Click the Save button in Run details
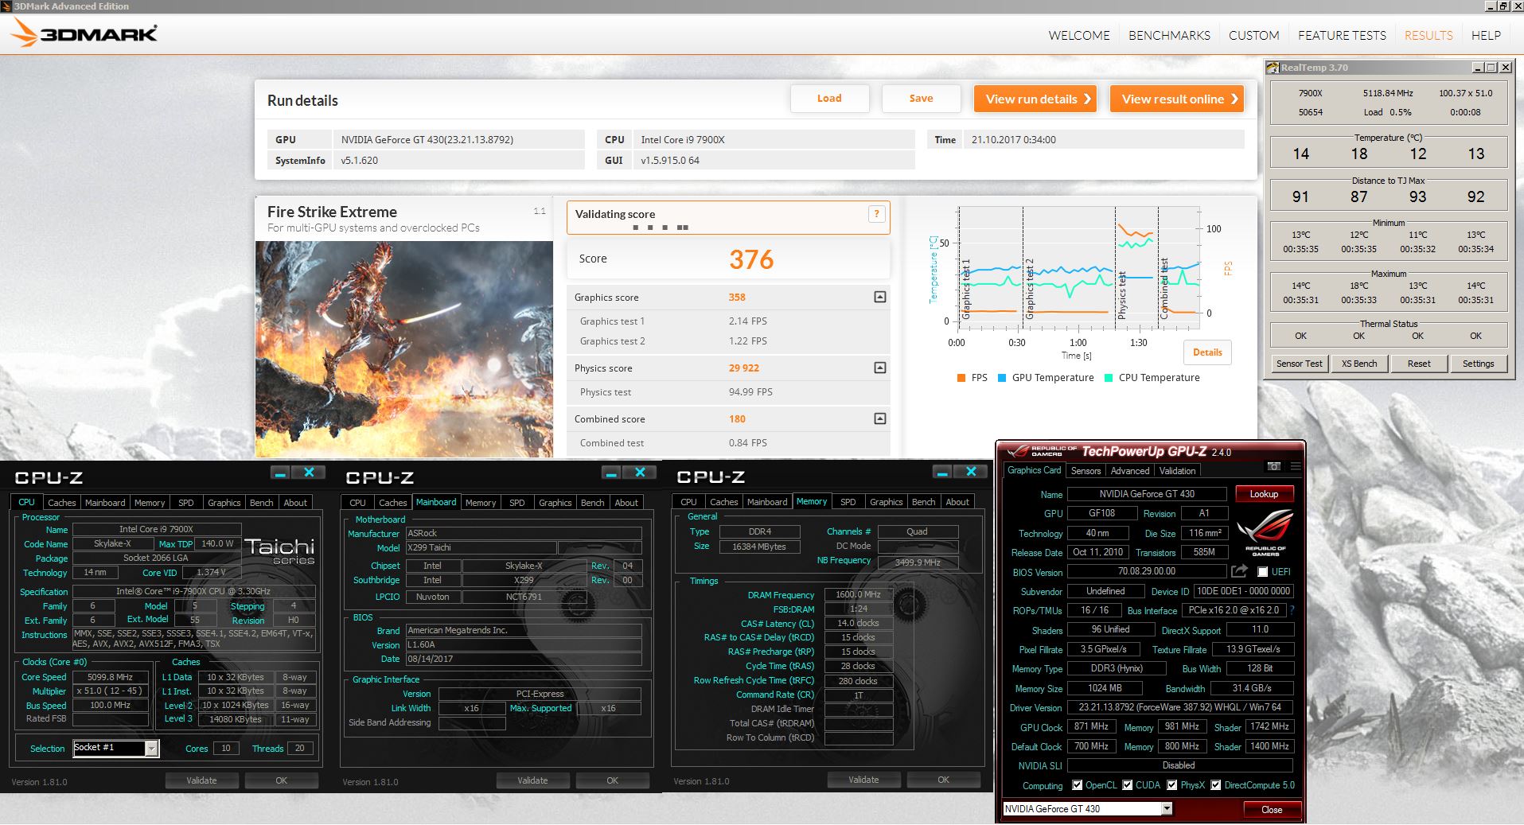The image size is (1524, 825). tap(921, 99)
